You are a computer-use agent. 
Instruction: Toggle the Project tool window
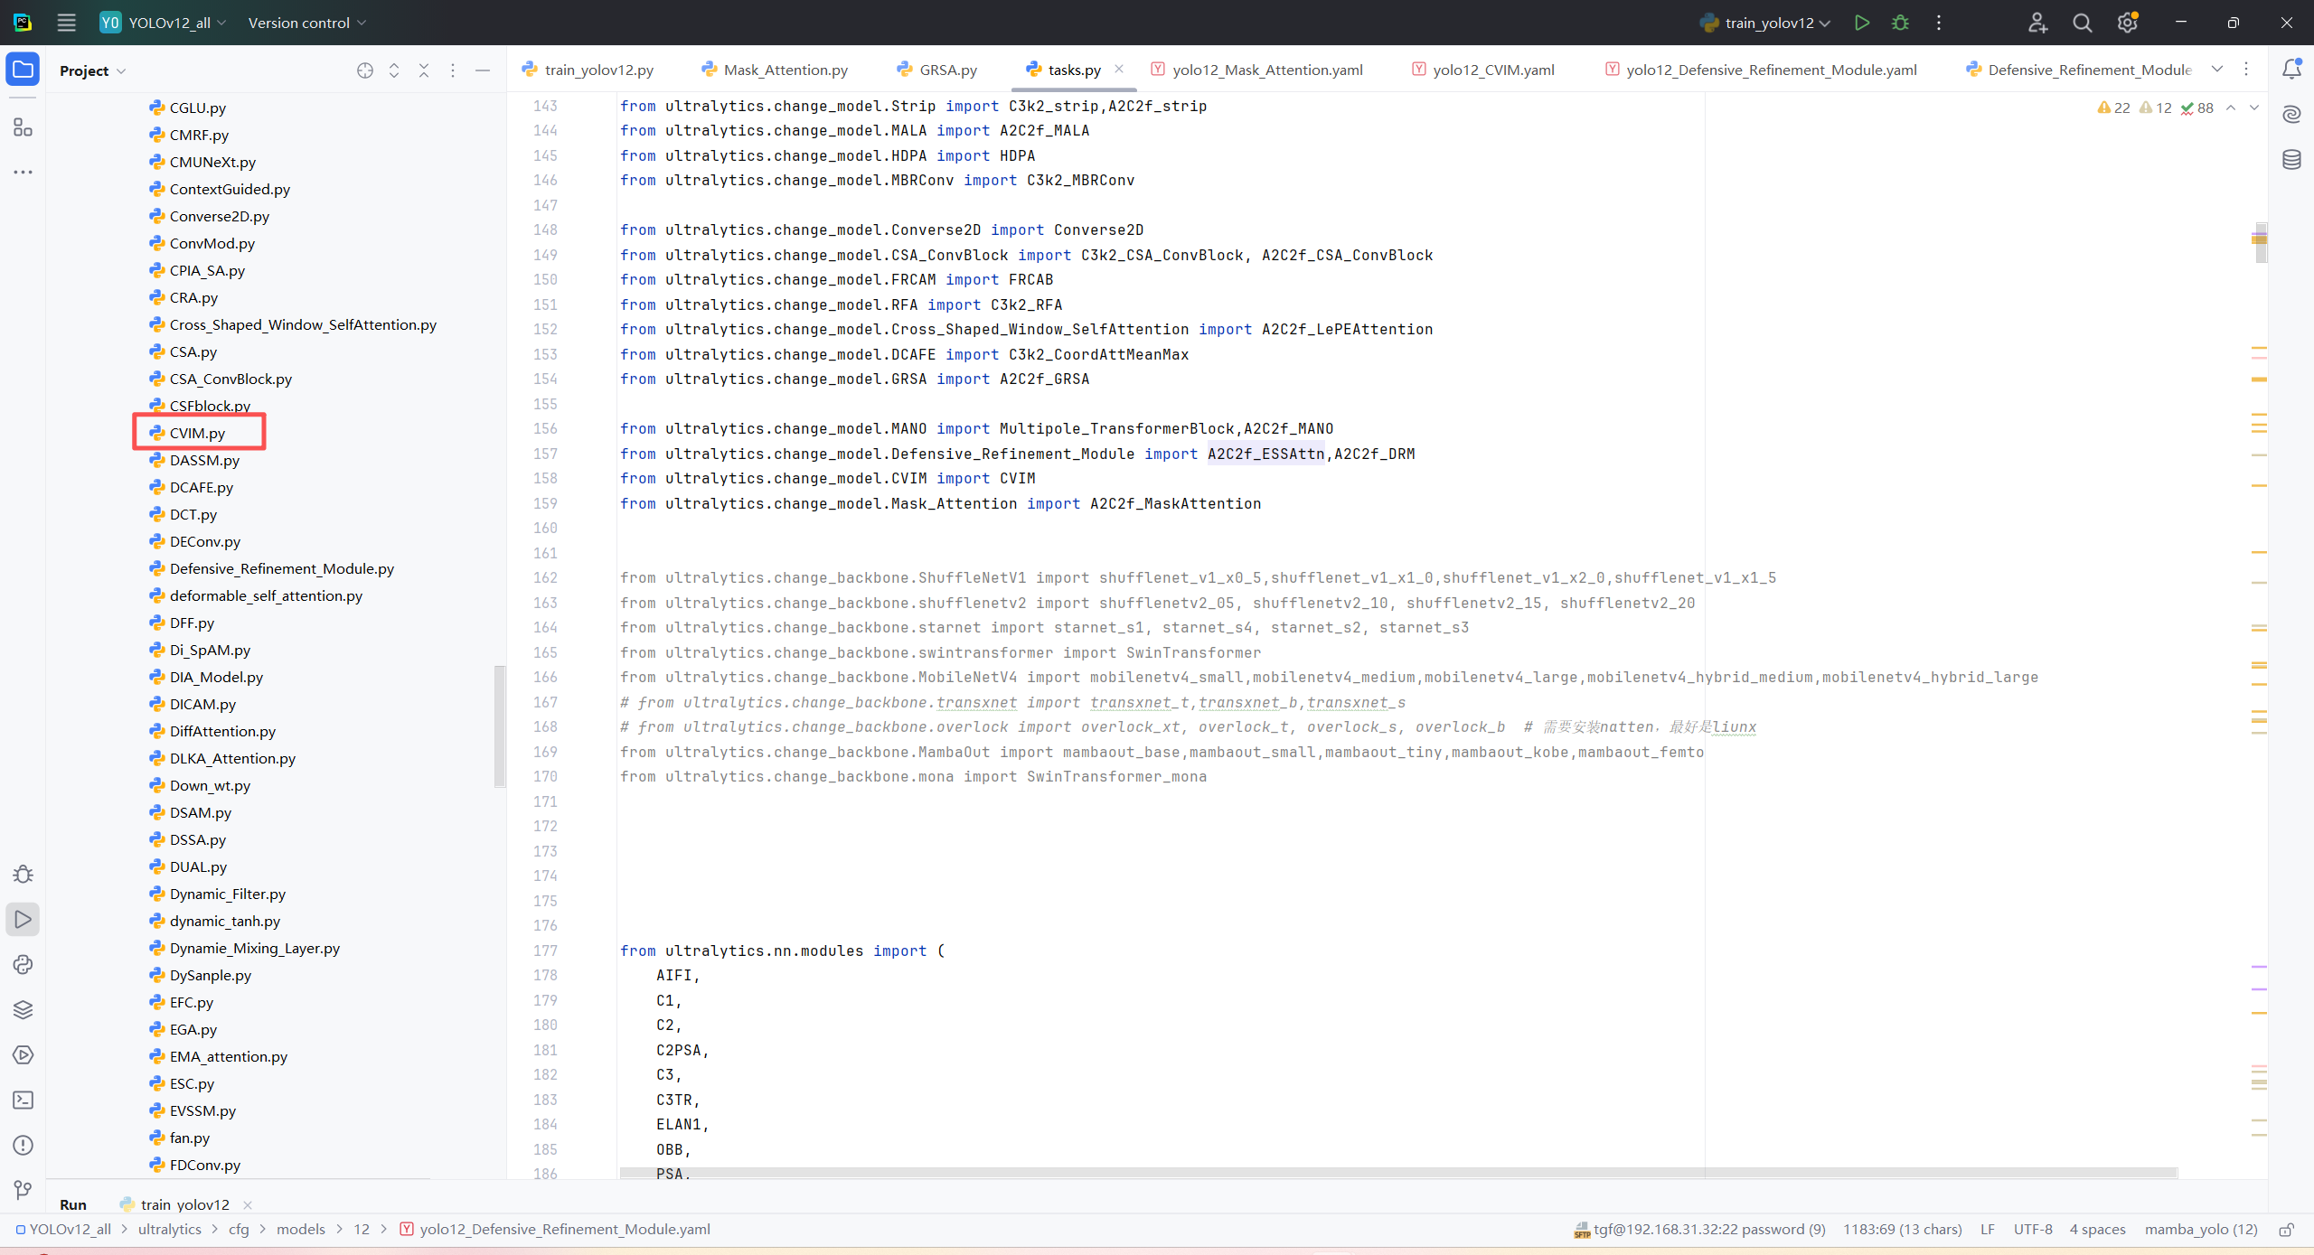tap(23, 70)
